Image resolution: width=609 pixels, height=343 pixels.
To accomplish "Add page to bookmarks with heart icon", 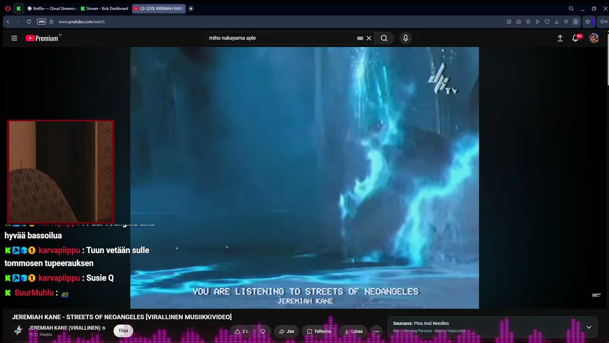I will pyautogui.click(x=547, y=21).
